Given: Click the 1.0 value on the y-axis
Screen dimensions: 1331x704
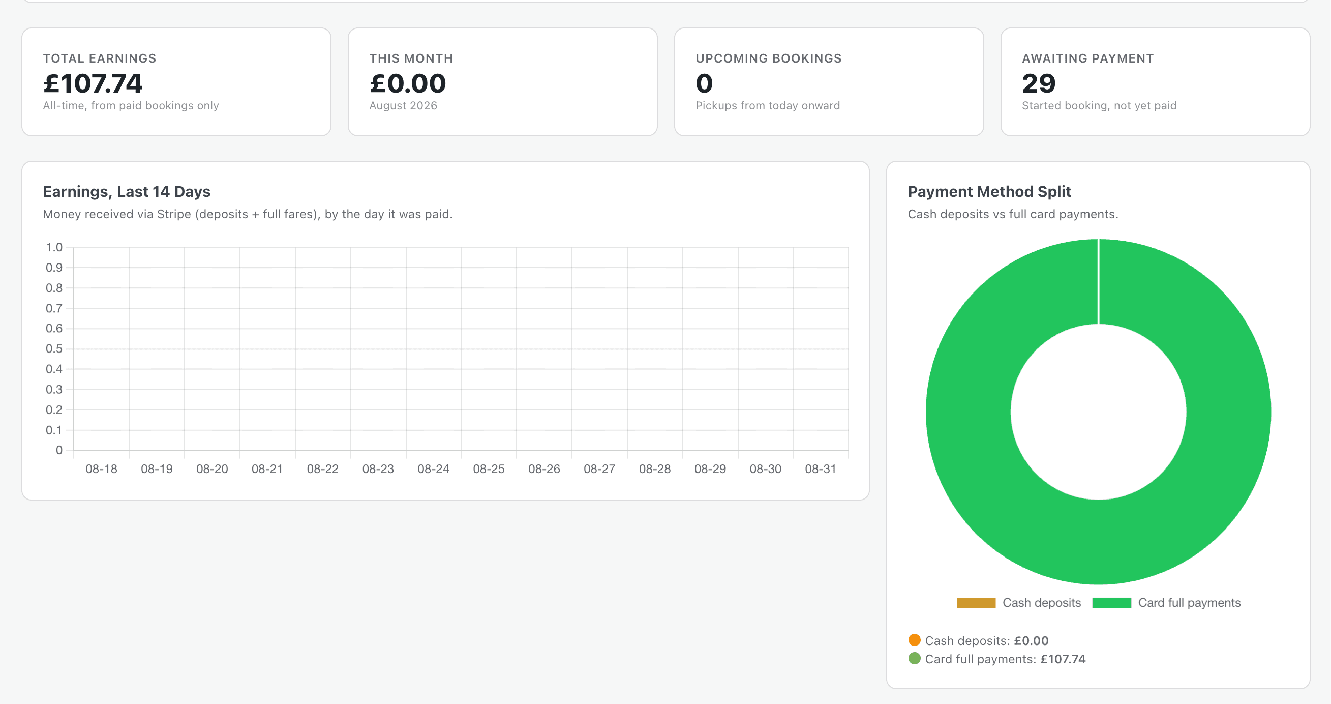Looking at the screenshot, I should pyautogui.click(x=54, y=247).
